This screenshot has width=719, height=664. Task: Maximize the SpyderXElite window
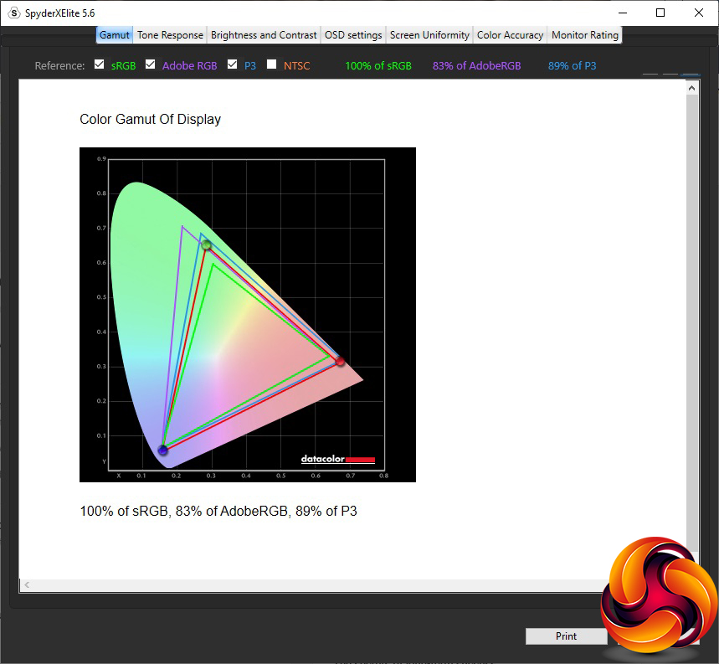[x=660, y=13]
